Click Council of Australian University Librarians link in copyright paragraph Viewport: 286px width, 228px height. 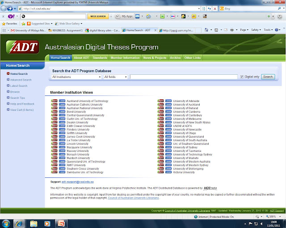point(133,198)
